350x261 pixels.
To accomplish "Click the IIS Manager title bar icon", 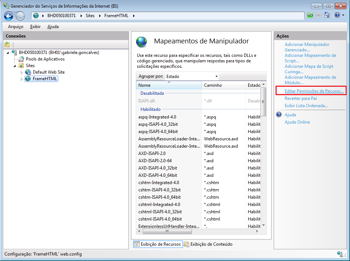I will pyautogui.click(x=6, y=5).
